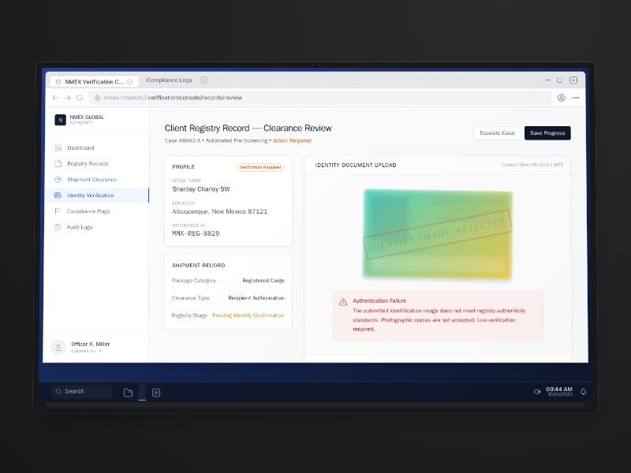Image resolution: width=631 pixels, height=473 pixels.
Task: Open the Dashboard section in the sidebar
Action: click(58, 147)
